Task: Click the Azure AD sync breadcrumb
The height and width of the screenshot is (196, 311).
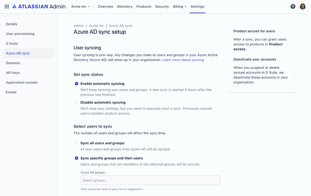Action: coord(120,26)
